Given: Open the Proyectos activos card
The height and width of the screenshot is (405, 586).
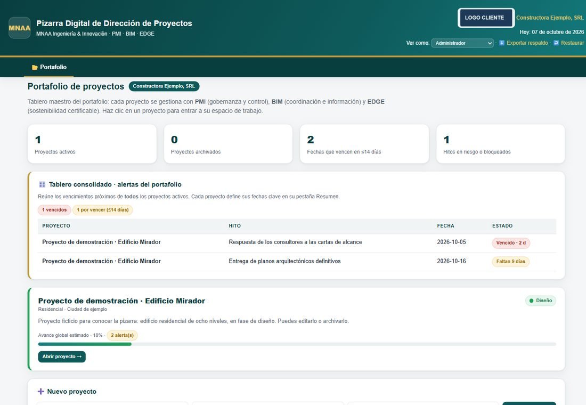Looking at the screenshot, I should click(92, 144).
